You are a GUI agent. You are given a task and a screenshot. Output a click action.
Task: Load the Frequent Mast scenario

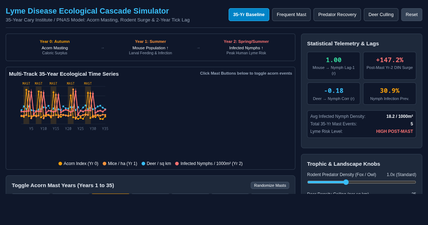point(291,15)
